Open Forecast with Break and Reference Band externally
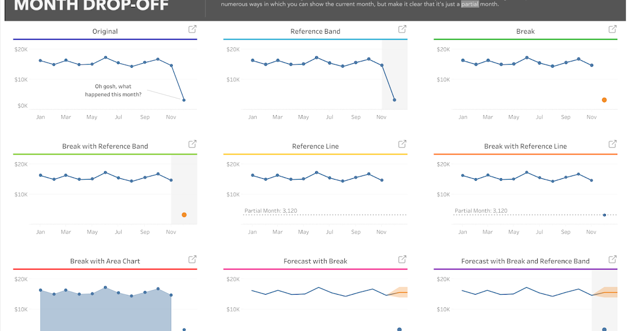This screenshot has width=630, height=331. (612, 259)
